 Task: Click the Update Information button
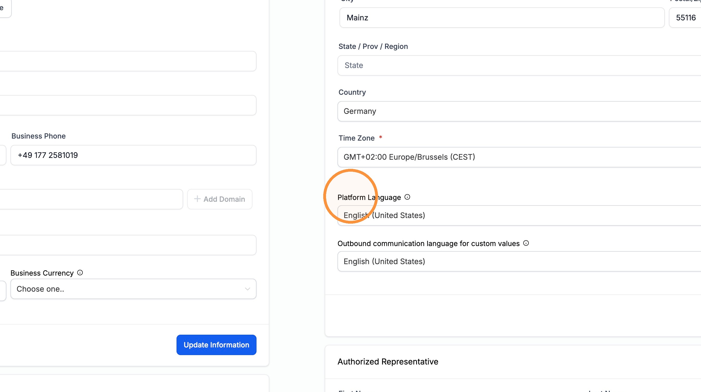coord(216,345)
